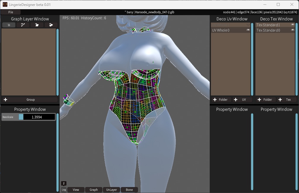Select the vertex tool in Graph Layer Window
The image size is (299, 193).
[9, 25]
